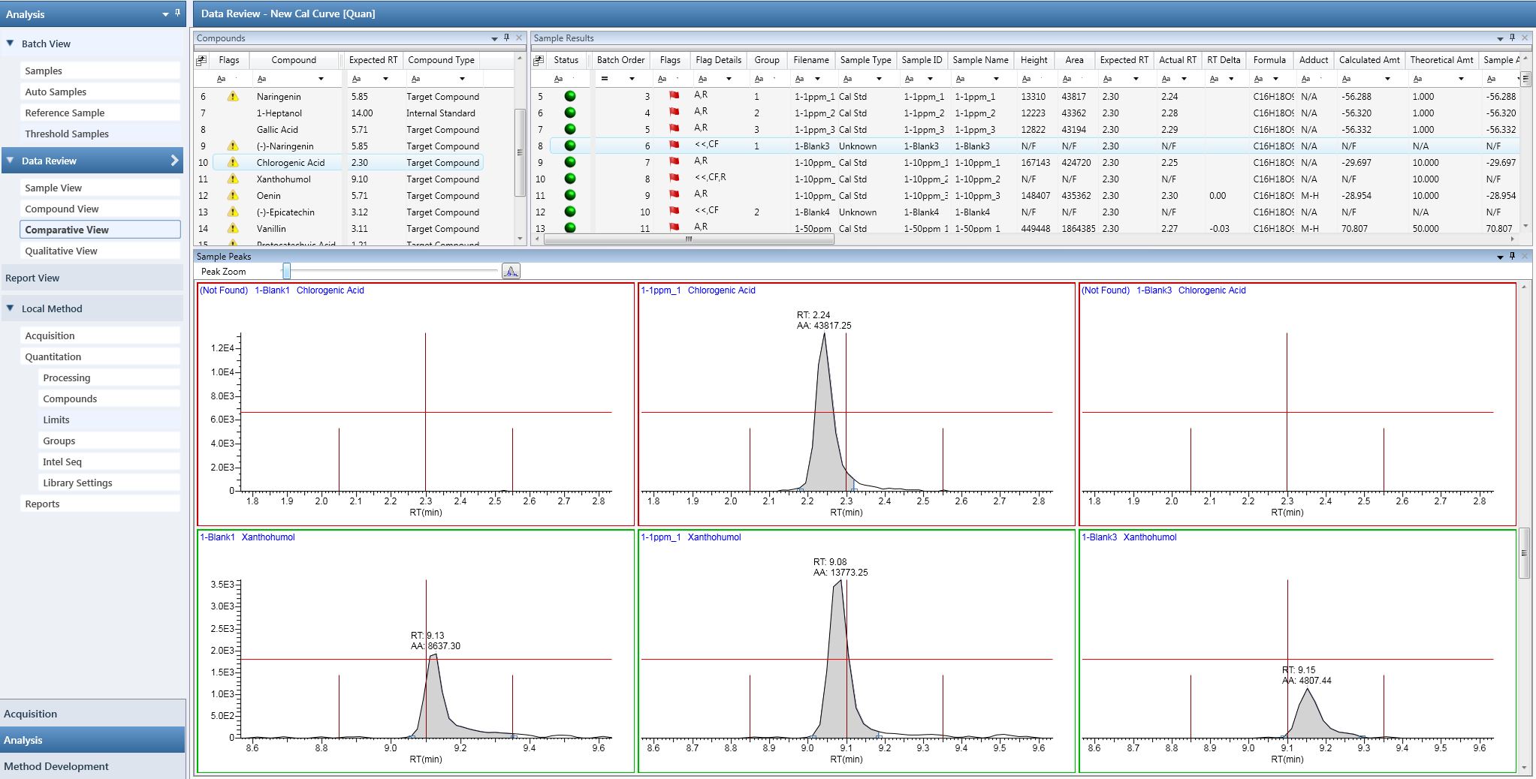Click the pin icon on the Sample Peaks panel

click(1511, 256)
